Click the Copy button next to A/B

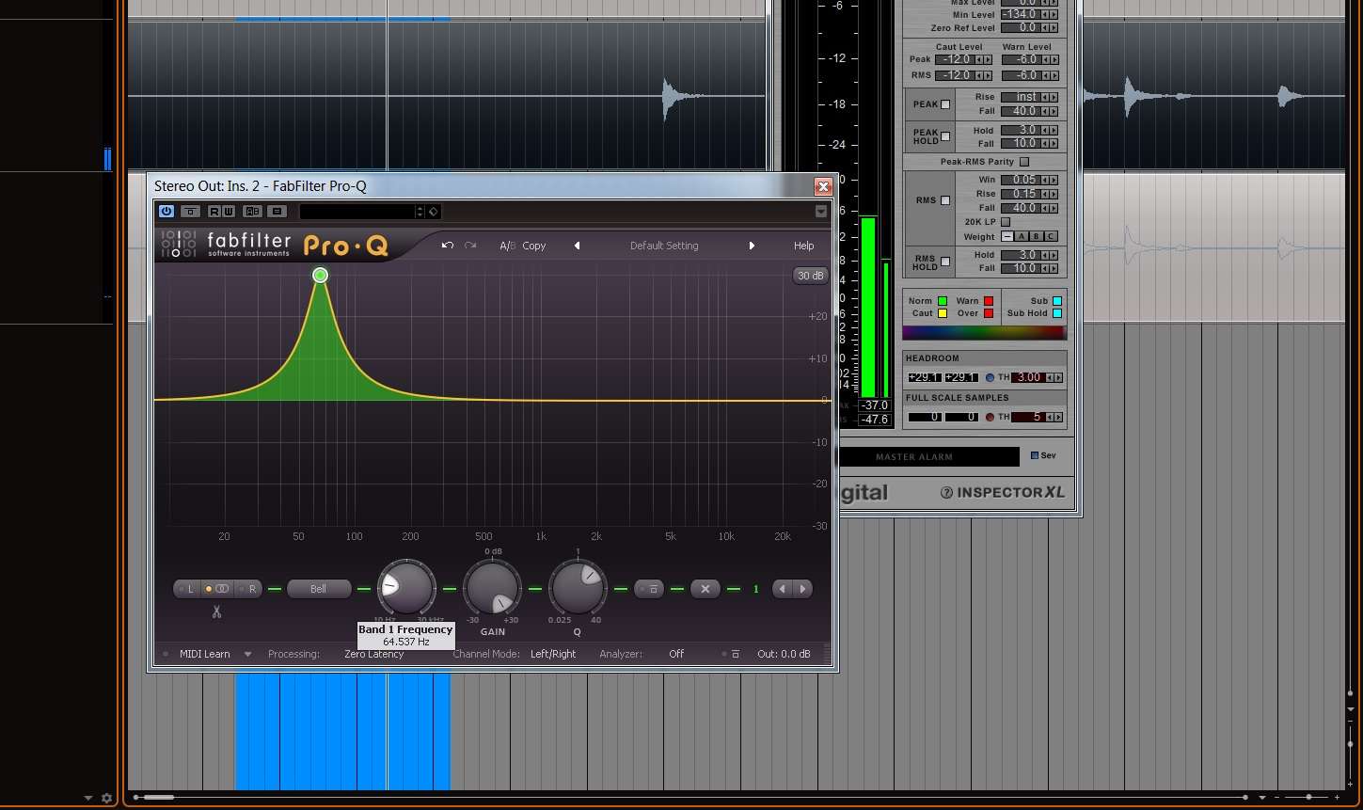(x=534, y=246)
